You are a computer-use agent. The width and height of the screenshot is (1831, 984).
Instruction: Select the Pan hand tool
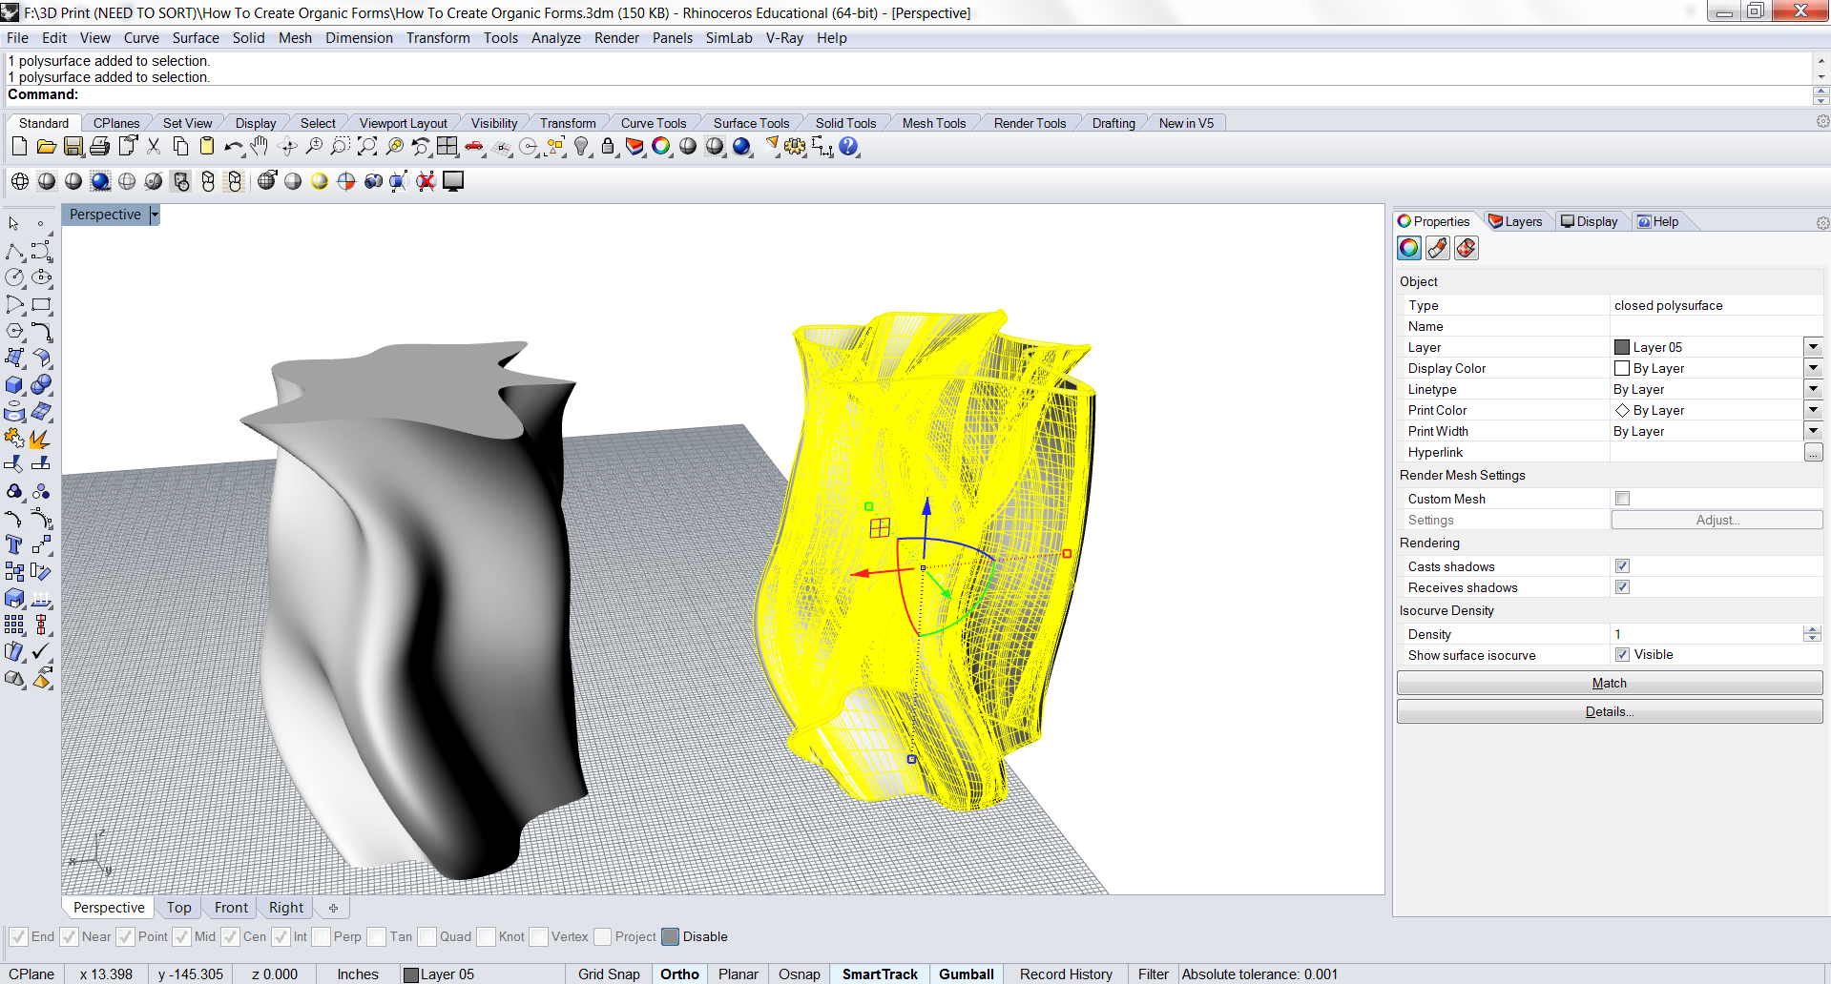pyautogui.click(x=260, y=147)
